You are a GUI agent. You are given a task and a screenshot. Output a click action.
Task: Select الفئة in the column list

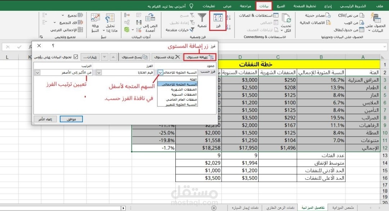tap(177, 79)
